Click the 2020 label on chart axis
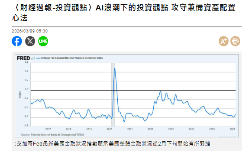252x159 pixels. pyautogui.click(x=110, y=129)
